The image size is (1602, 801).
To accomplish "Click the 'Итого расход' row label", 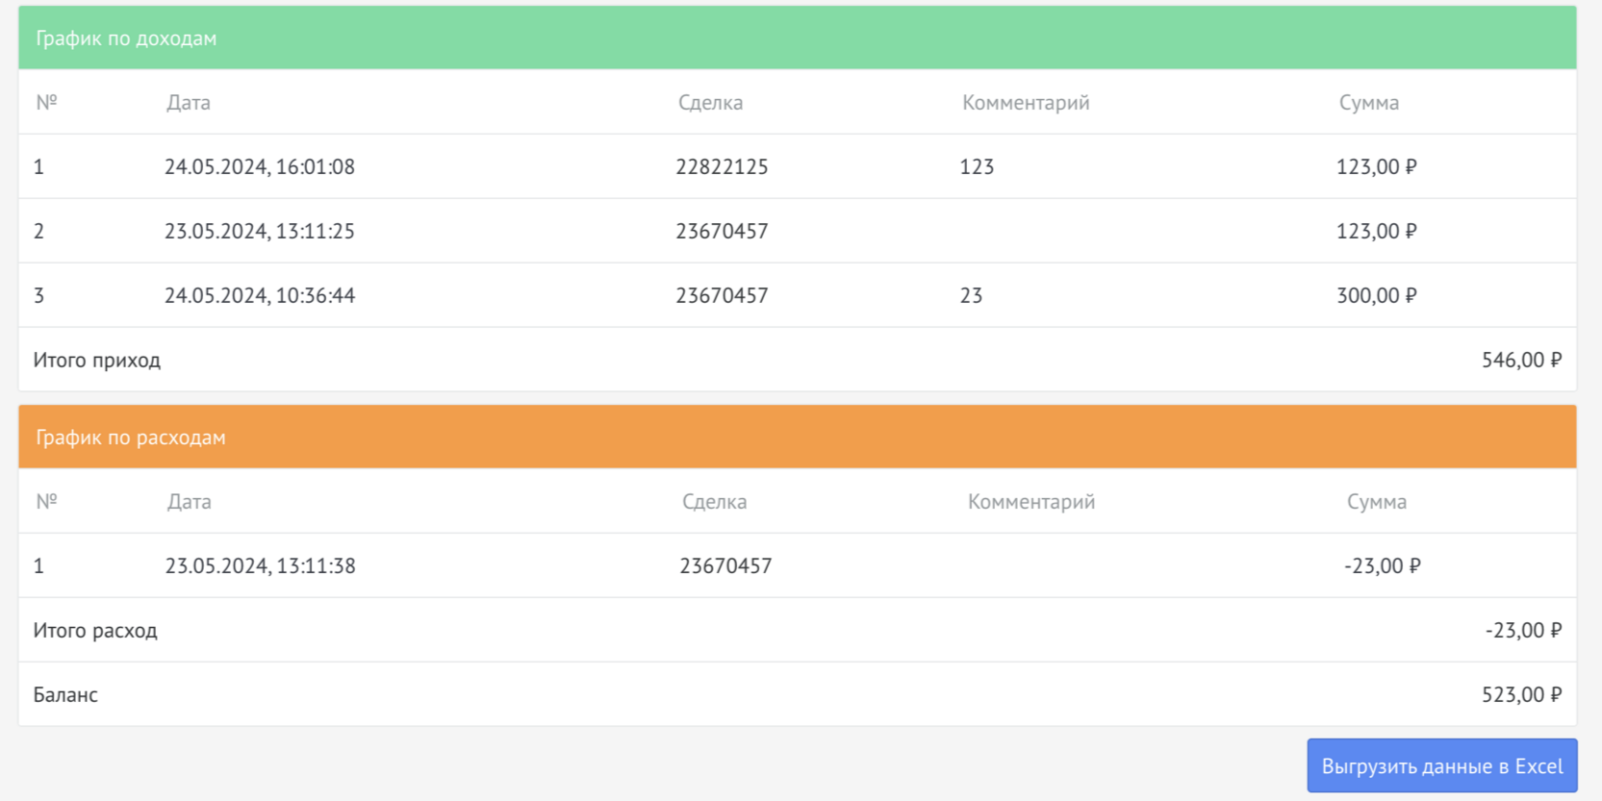I will click(x=95, y=631).
